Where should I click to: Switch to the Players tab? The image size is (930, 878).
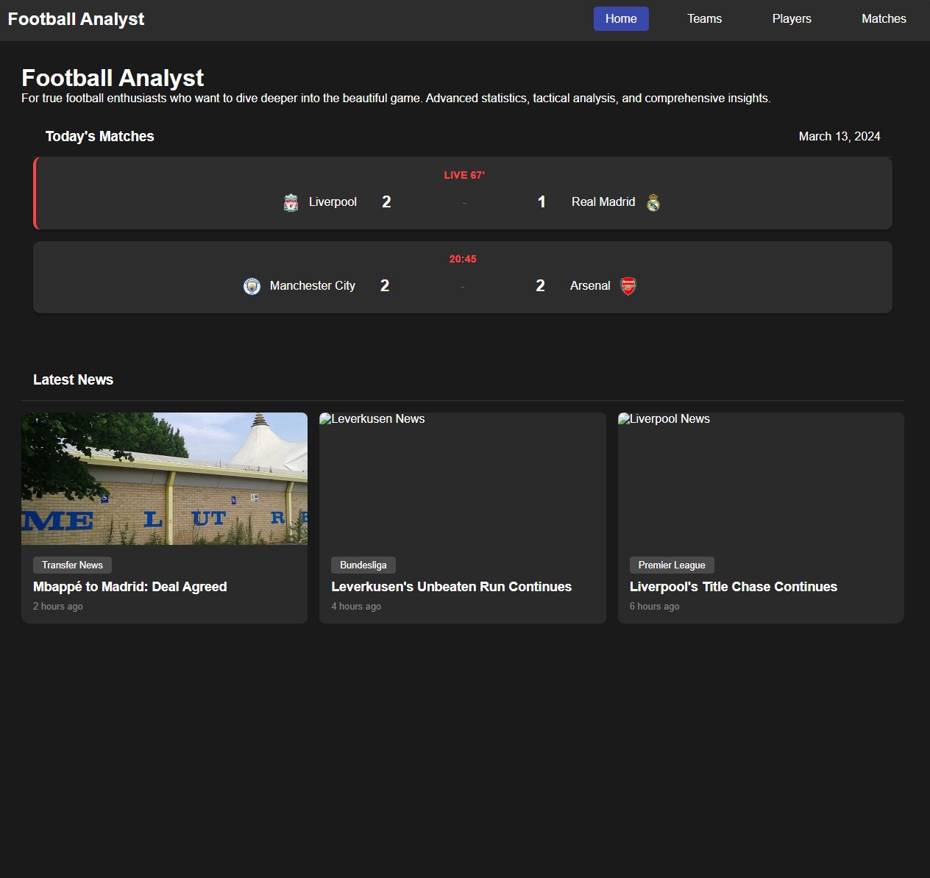point(791,18)
